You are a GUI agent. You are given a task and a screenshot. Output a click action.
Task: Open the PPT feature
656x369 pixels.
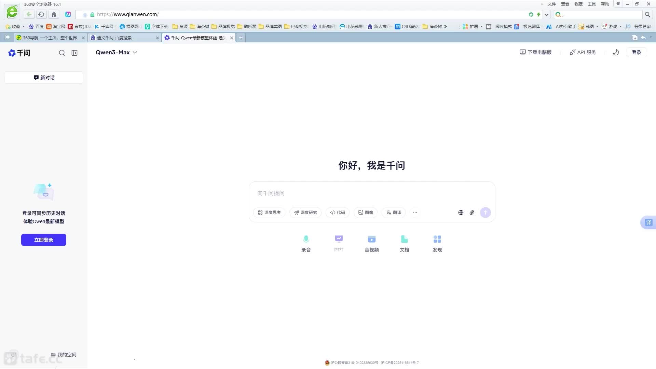click(x=339, y=244)
